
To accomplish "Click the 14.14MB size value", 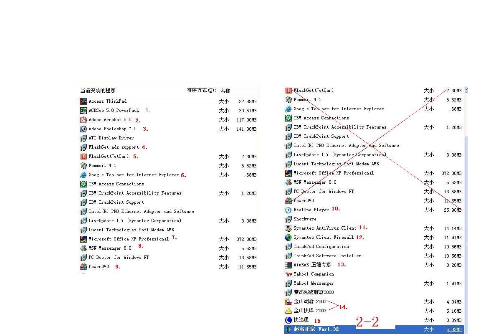I will pos(453,228).
